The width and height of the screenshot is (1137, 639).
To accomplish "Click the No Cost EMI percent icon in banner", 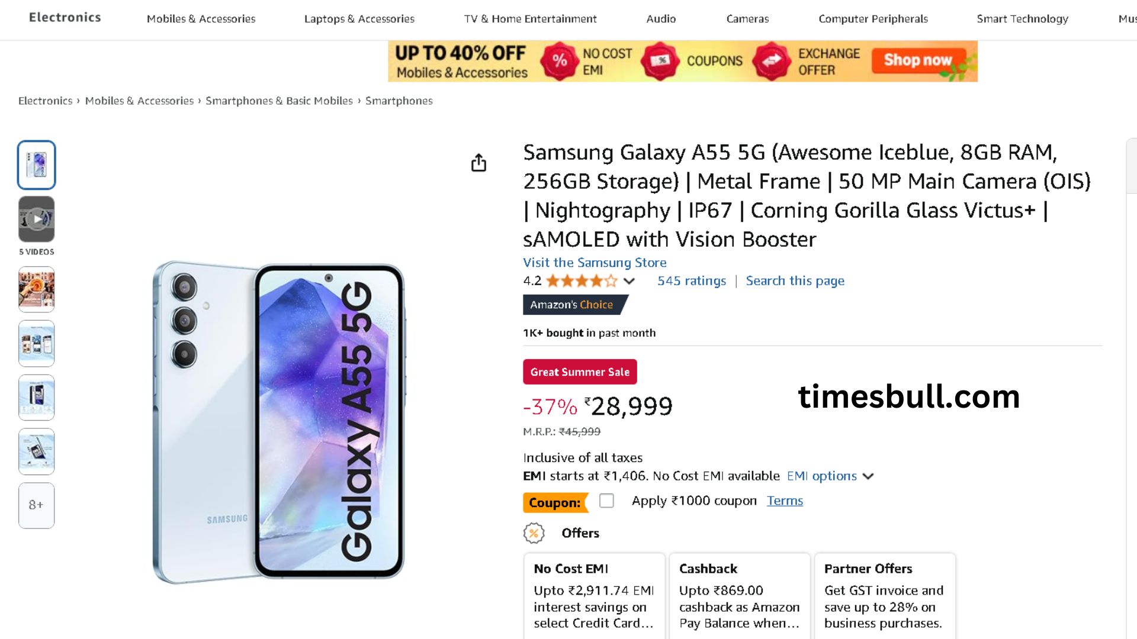I will [x=559, y=60].
